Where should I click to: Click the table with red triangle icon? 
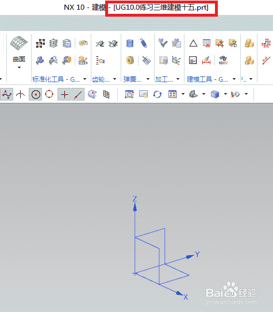click(x=206, y=43)
